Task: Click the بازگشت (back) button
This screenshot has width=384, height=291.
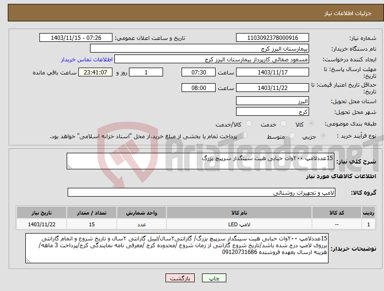Action: click(x=180, y=278)
